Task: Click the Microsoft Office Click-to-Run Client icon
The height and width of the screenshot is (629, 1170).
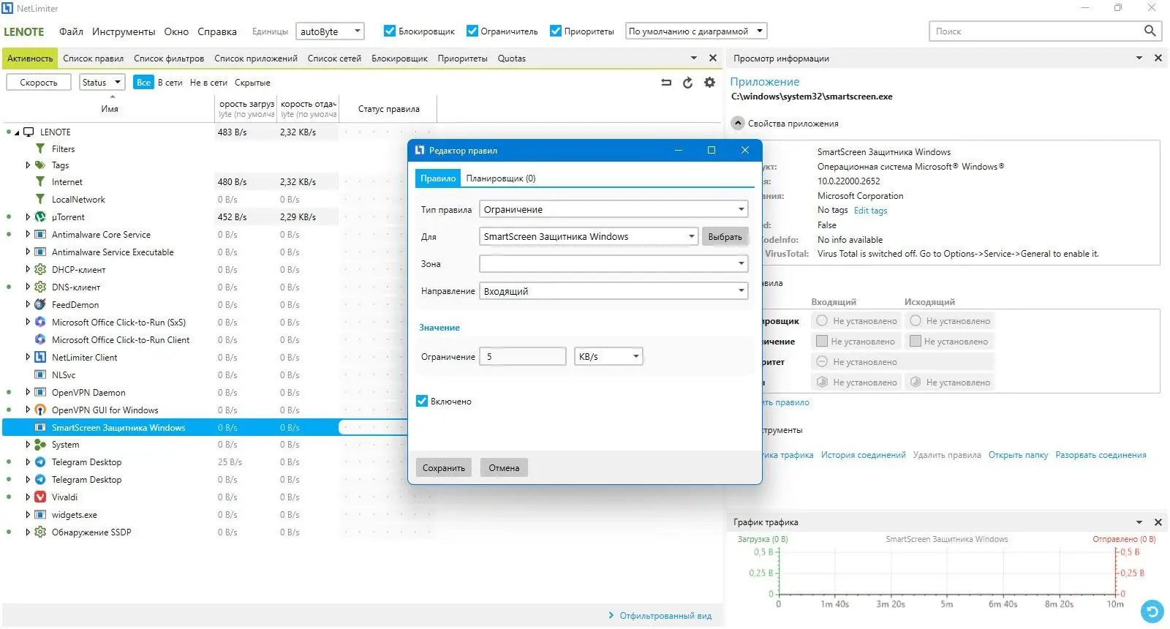Action: (x=40, y=339)
